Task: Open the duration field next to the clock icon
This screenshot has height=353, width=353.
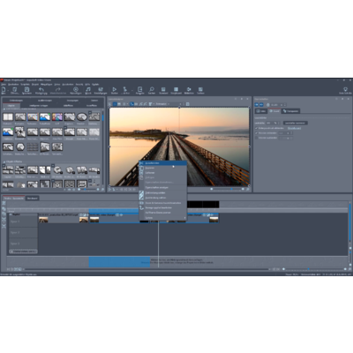Action: pyautogui.click(x=278, y=105)
